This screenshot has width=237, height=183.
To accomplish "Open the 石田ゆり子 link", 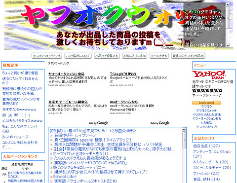I will [75, 135].
